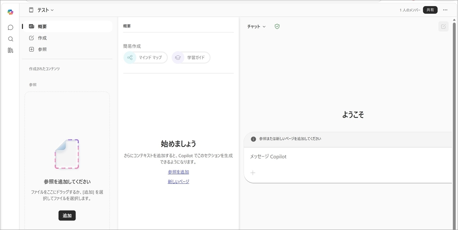Click the 共有 share button
The image size is (458, 230).
click(x=430, y=10)
